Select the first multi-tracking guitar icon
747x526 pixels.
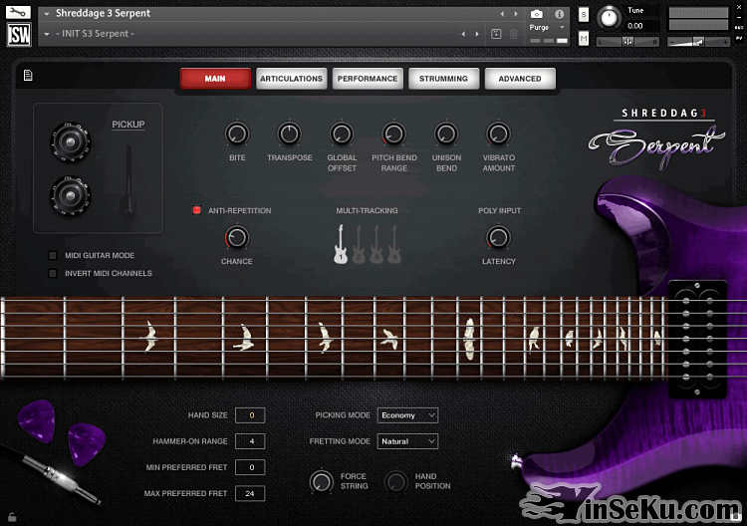[x=341, y=244]
